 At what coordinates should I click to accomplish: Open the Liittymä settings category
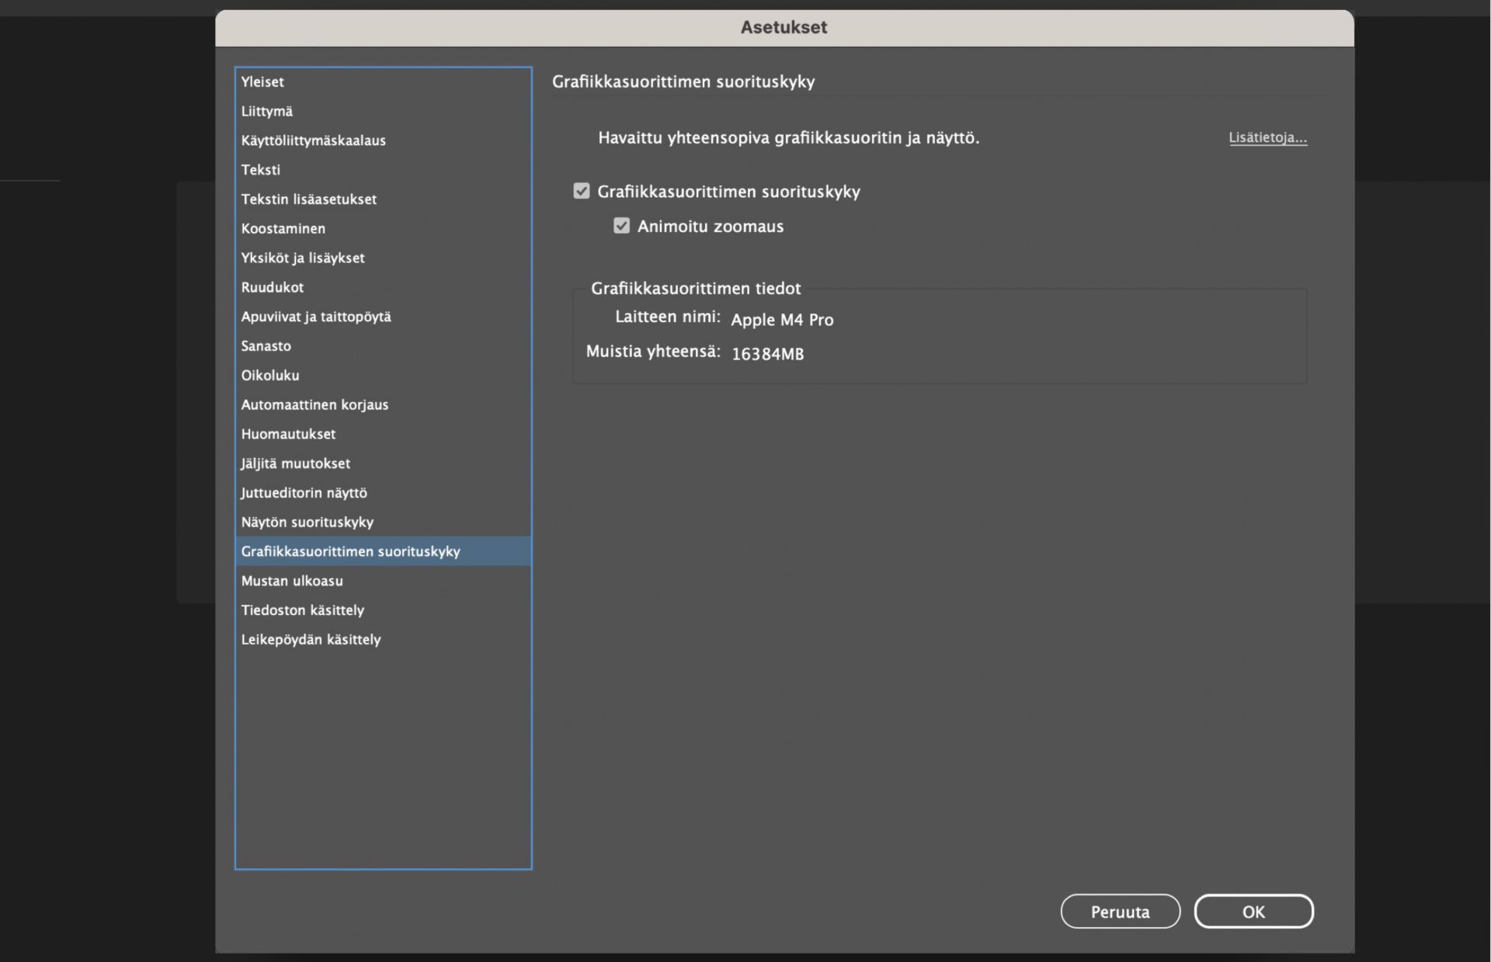click(267, 111)
